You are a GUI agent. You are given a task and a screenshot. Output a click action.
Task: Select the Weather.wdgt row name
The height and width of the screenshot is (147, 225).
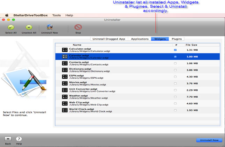pos(78,96)
